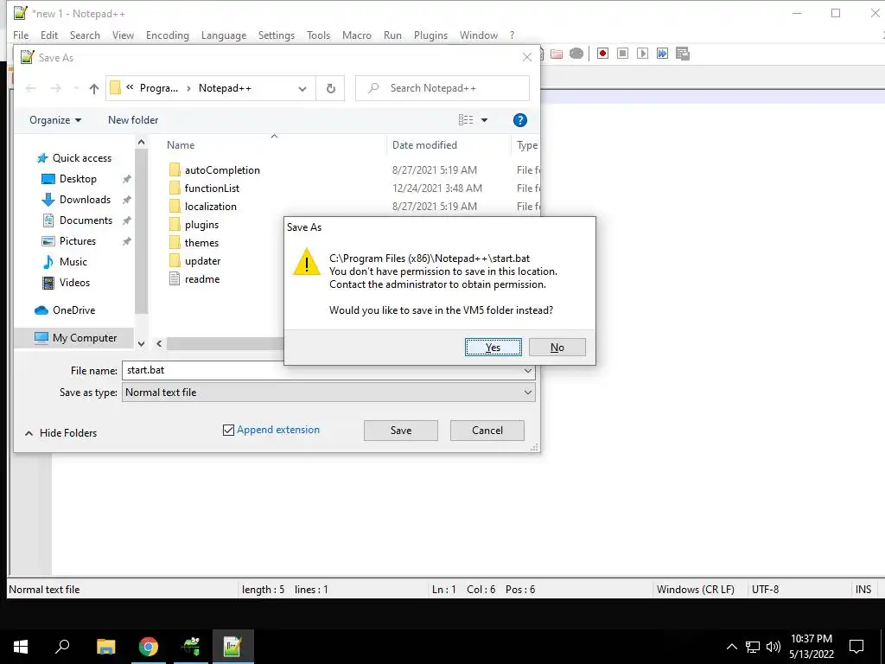Image resolution: width=885 pixels, height=664 pixels.
Task: Close the Save As file dialog
Action: click(x=526, y=58)
